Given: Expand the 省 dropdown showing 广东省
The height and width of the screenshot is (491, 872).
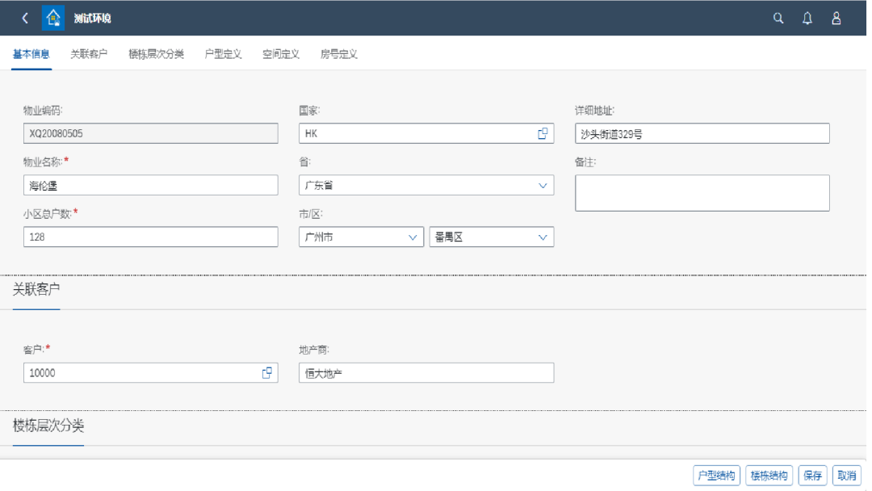Looking at the screenshot, I should [x=543, y=185].
